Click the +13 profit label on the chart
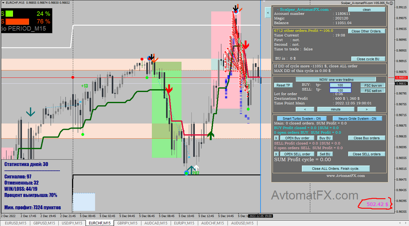409x226 pixels. click(84, 86)
